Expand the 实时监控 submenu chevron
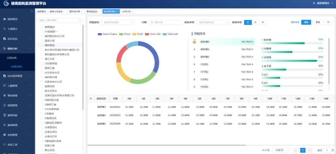The image size is (336, 154). [30, 39]
